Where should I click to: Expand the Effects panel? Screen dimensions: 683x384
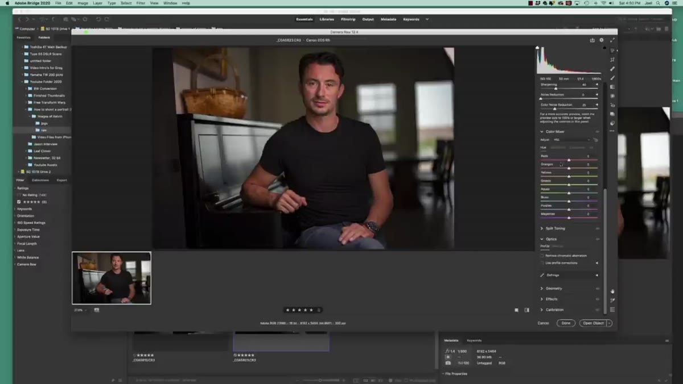pyautogui.click(x=542, y=299)
